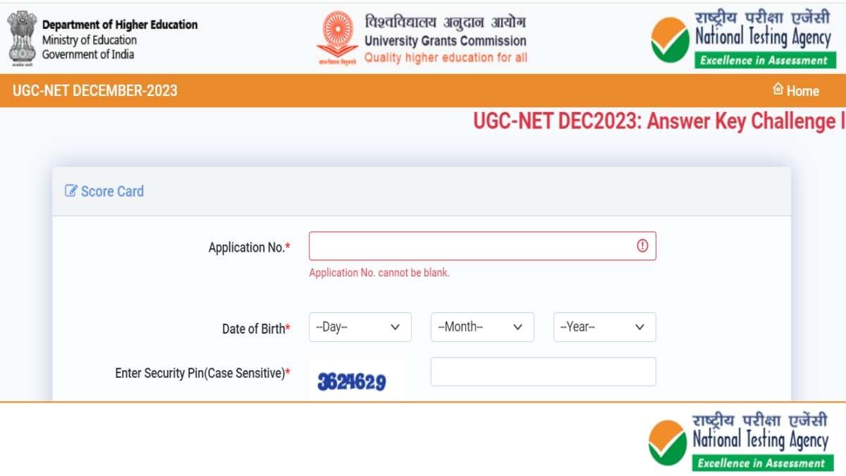Go to Home in navigation bar

[802, 91]
